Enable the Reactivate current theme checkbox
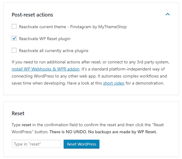The height and width of the screenshot is (159, 182). pos(14,26)
